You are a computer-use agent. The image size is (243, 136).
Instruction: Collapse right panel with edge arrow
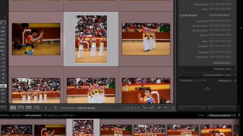pos(241,28)
